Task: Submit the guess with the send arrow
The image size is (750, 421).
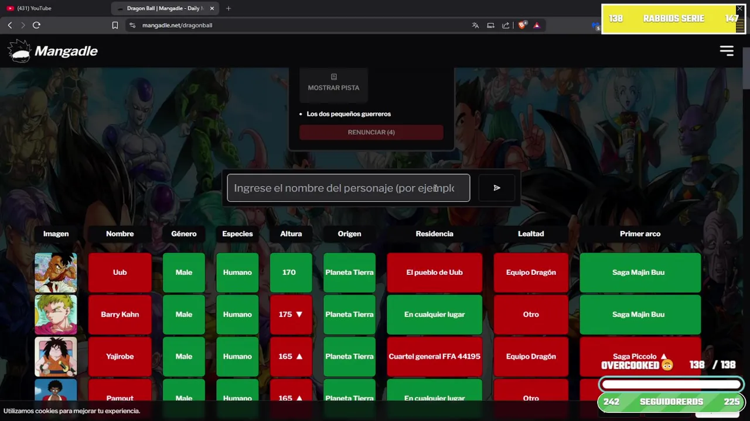Action: [x=497, y=188]
